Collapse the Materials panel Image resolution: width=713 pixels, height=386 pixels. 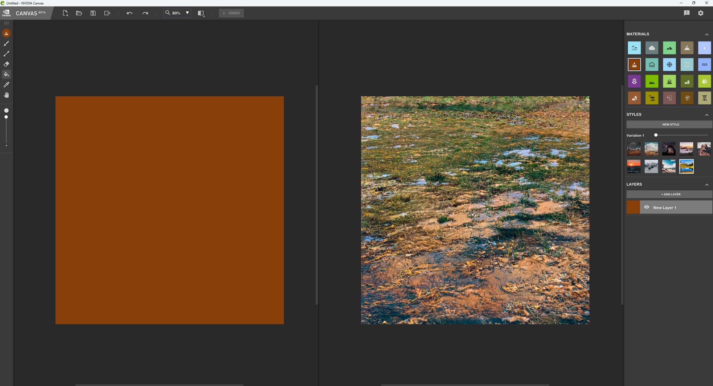click(x=707, y=34)
